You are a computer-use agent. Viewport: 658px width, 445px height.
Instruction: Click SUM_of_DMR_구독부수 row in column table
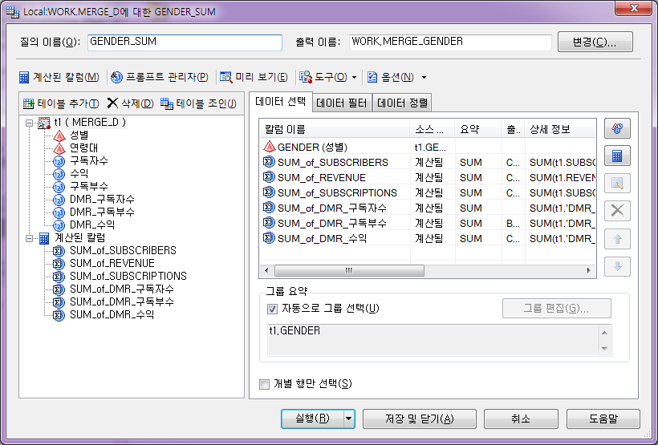coord(428,223)
